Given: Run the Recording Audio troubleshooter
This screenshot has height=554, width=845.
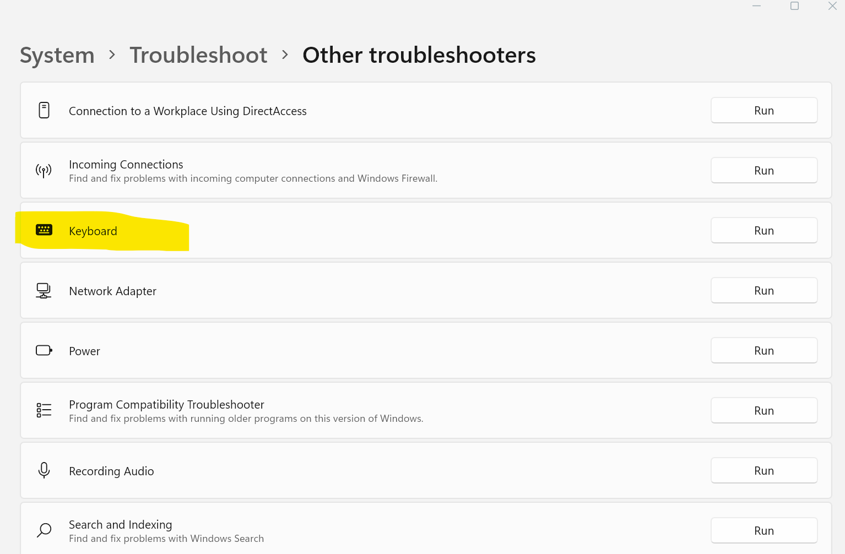Looking at the screenshot, I should [x=764, y=470].
